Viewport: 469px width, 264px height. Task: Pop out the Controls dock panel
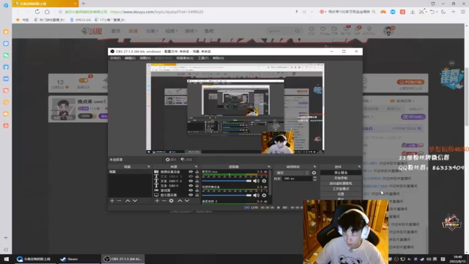pos(359,167)
